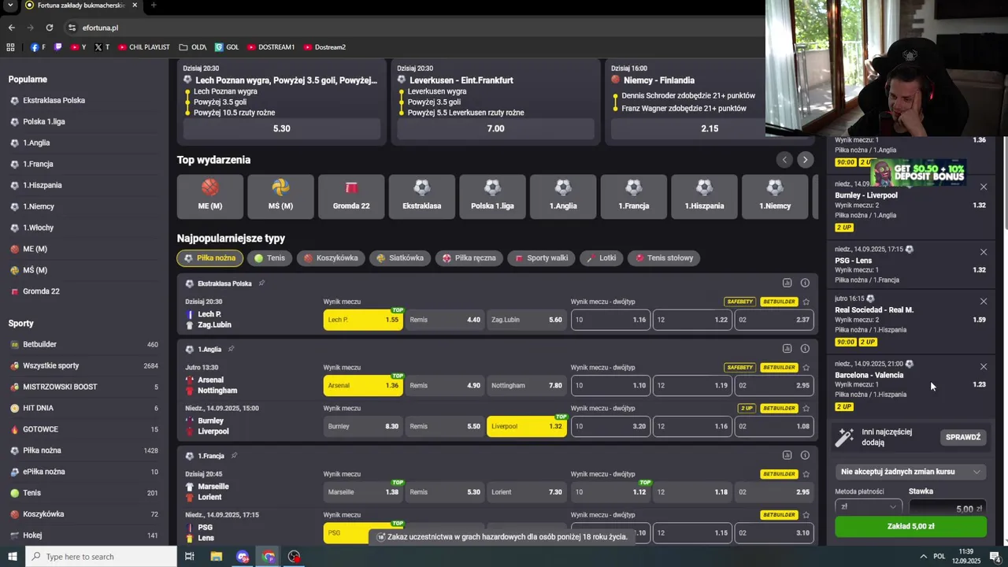This screenshot has width=1008, height=567.
Task: Toggle the Burnley 8.30 odds
Action: (363, 427)
